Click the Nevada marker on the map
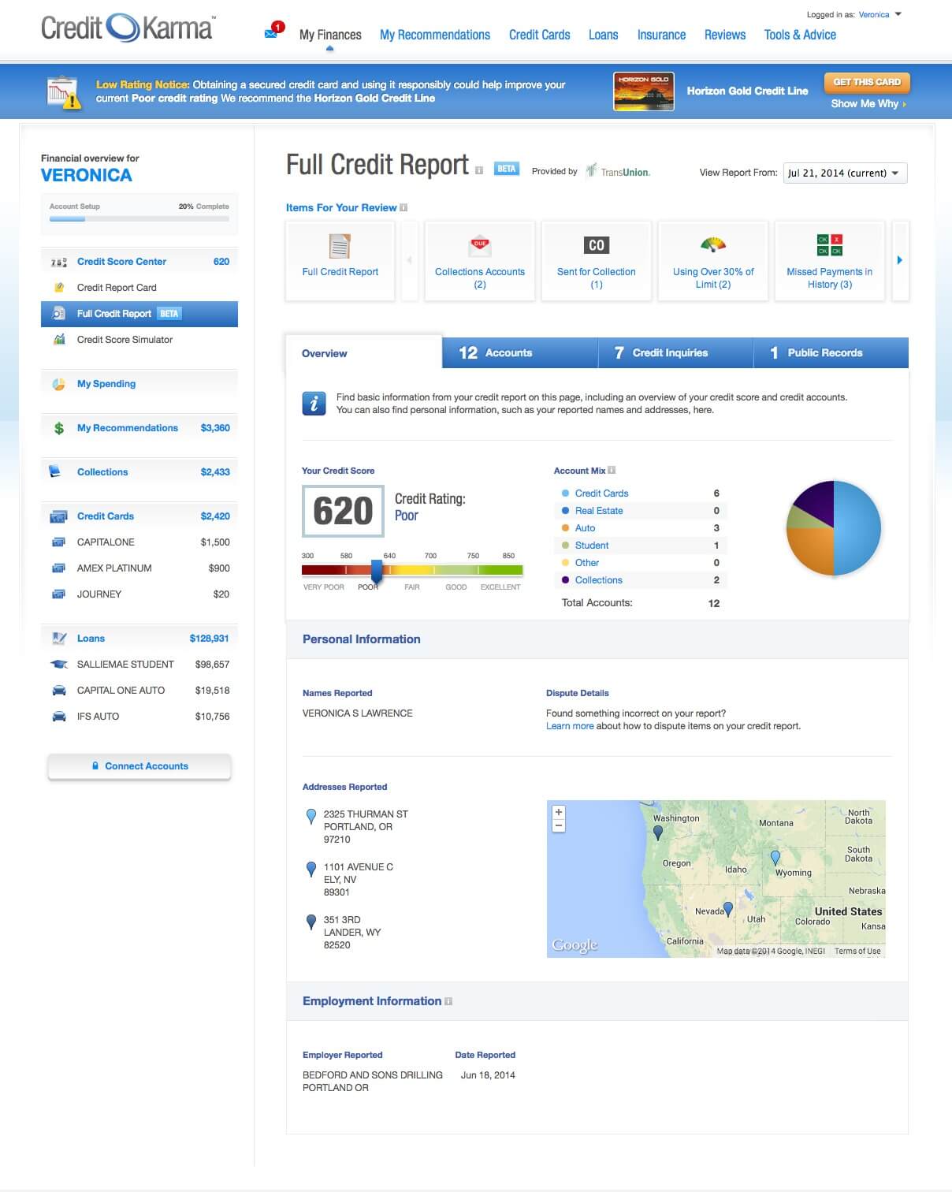Image resolution: width=952 pixels, height=1192 pixels. pyautogui.click(x=728, y=909)
